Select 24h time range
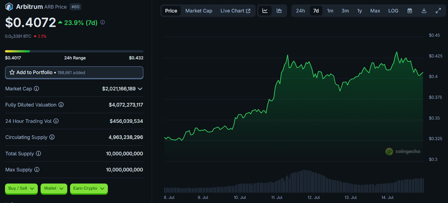This screenshot has height=203, width=448. click(300, 11)
